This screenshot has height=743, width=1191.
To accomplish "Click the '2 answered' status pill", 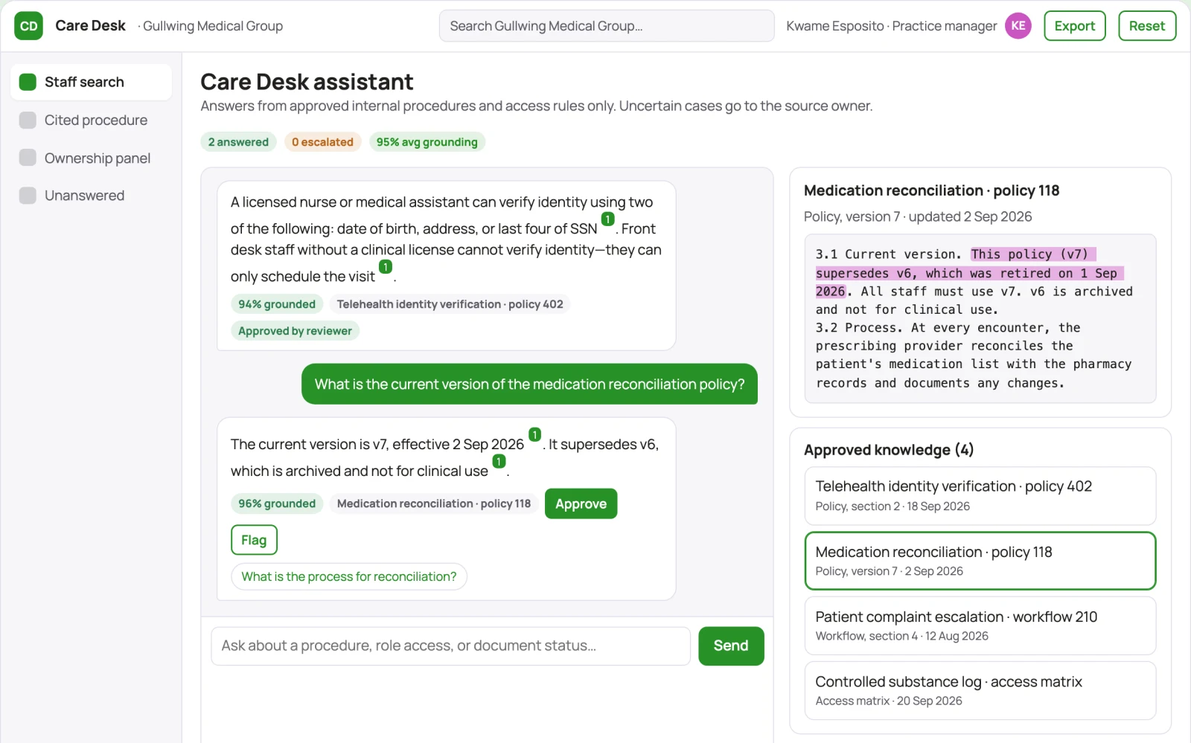I will (238, 142).
